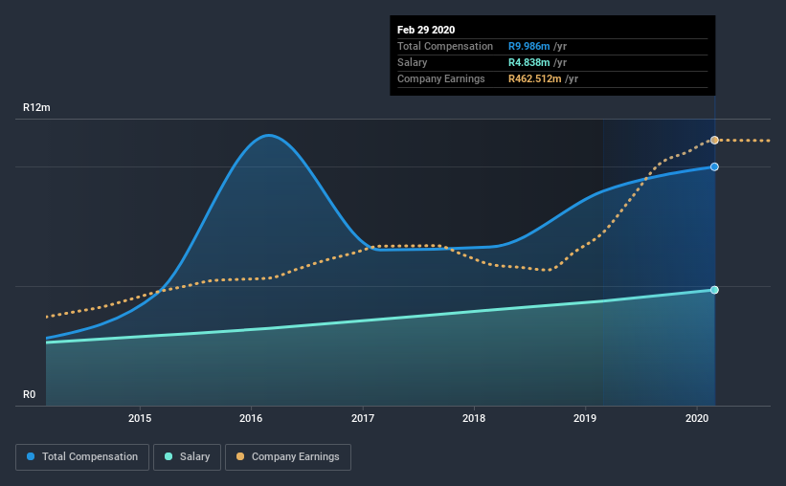Click the blue dot in Total Compensation legend
The image size is (786, 486).
(x=31, y=456)
